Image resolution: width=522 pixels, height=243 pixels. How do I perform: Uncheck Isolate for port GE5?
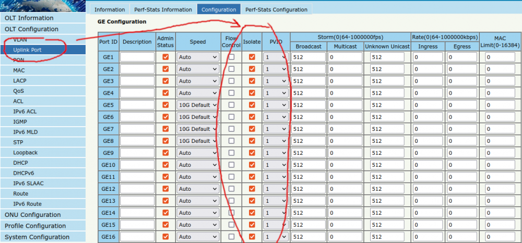[252, 105]
